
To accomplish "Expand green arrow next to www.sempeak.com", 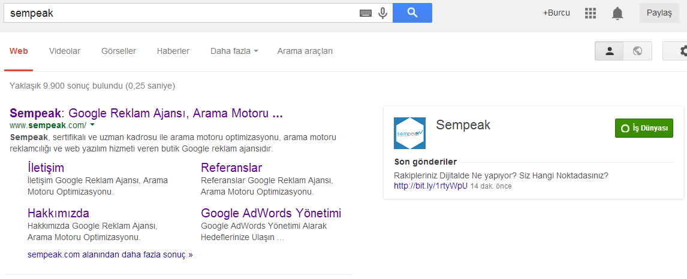I will [x=92, y=126].
